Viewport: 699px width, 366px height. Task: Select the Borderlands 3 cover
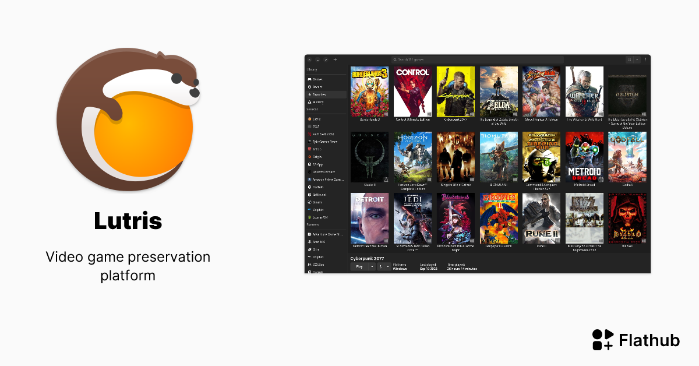(369, 91)
